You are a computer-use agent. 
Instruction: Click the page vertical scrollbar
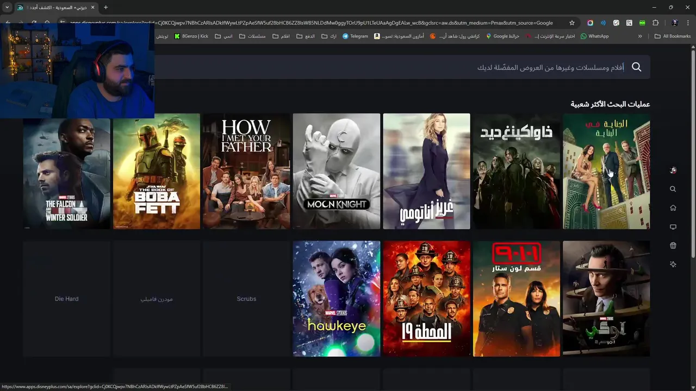click(x=693, y=155)
